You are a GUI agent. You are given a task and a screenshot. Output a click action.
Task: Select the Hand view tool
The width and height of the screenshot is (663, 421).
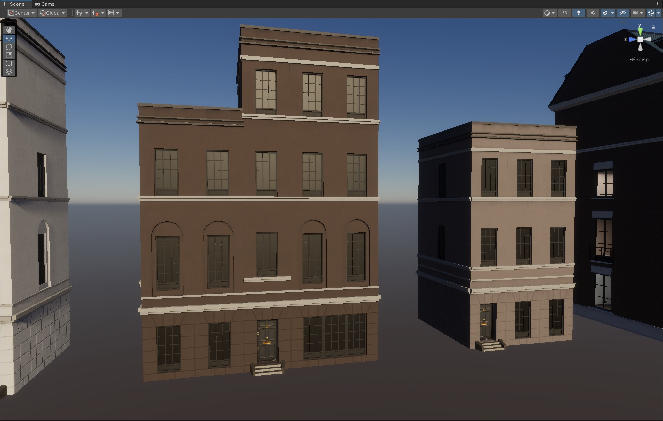tap(9, 30)
